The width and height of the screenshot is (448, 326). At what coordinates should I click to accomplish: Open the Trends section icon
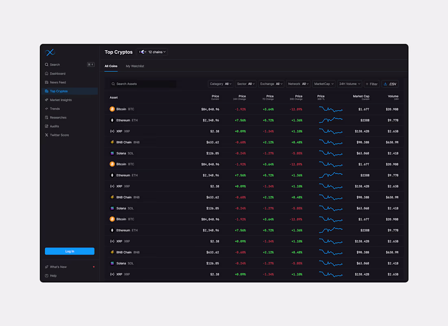(46, 108)
